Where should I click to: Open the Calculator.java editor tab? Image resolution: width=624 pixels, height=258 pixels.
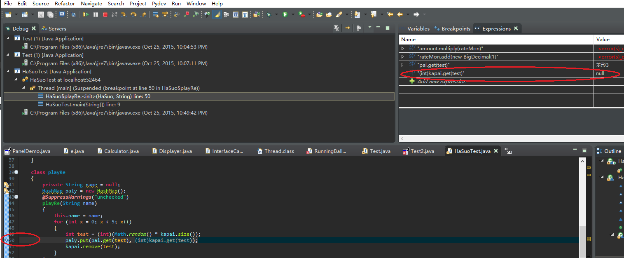pyautogui.click(x=118, y=151)
